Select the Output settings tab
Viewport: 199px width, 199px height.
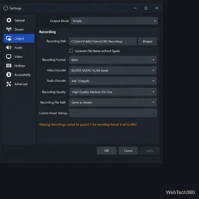tap(19, 38)
